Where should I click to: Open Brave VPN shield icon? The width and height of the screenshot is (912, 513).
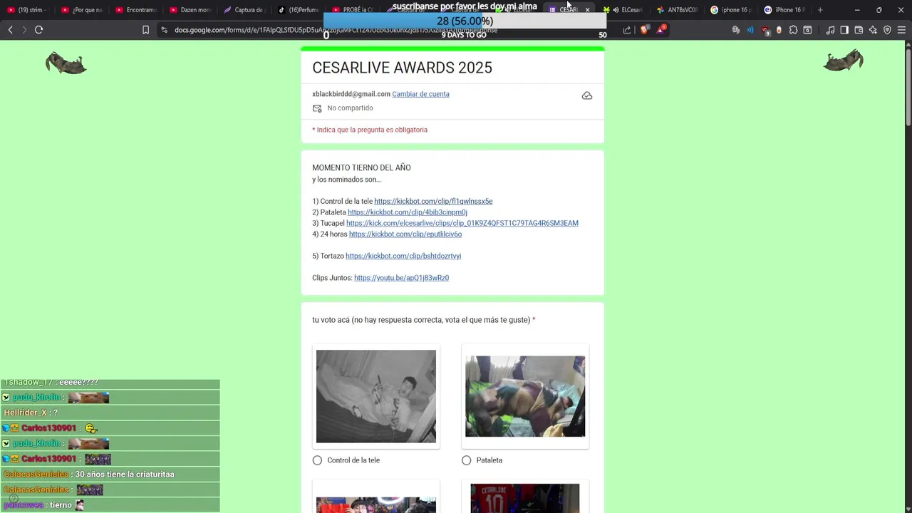887,30
